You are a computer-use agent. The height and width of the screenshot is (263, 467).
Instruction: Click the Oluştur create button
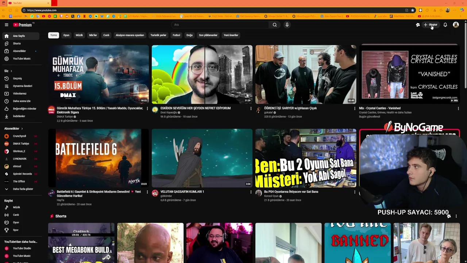[431, 25]
